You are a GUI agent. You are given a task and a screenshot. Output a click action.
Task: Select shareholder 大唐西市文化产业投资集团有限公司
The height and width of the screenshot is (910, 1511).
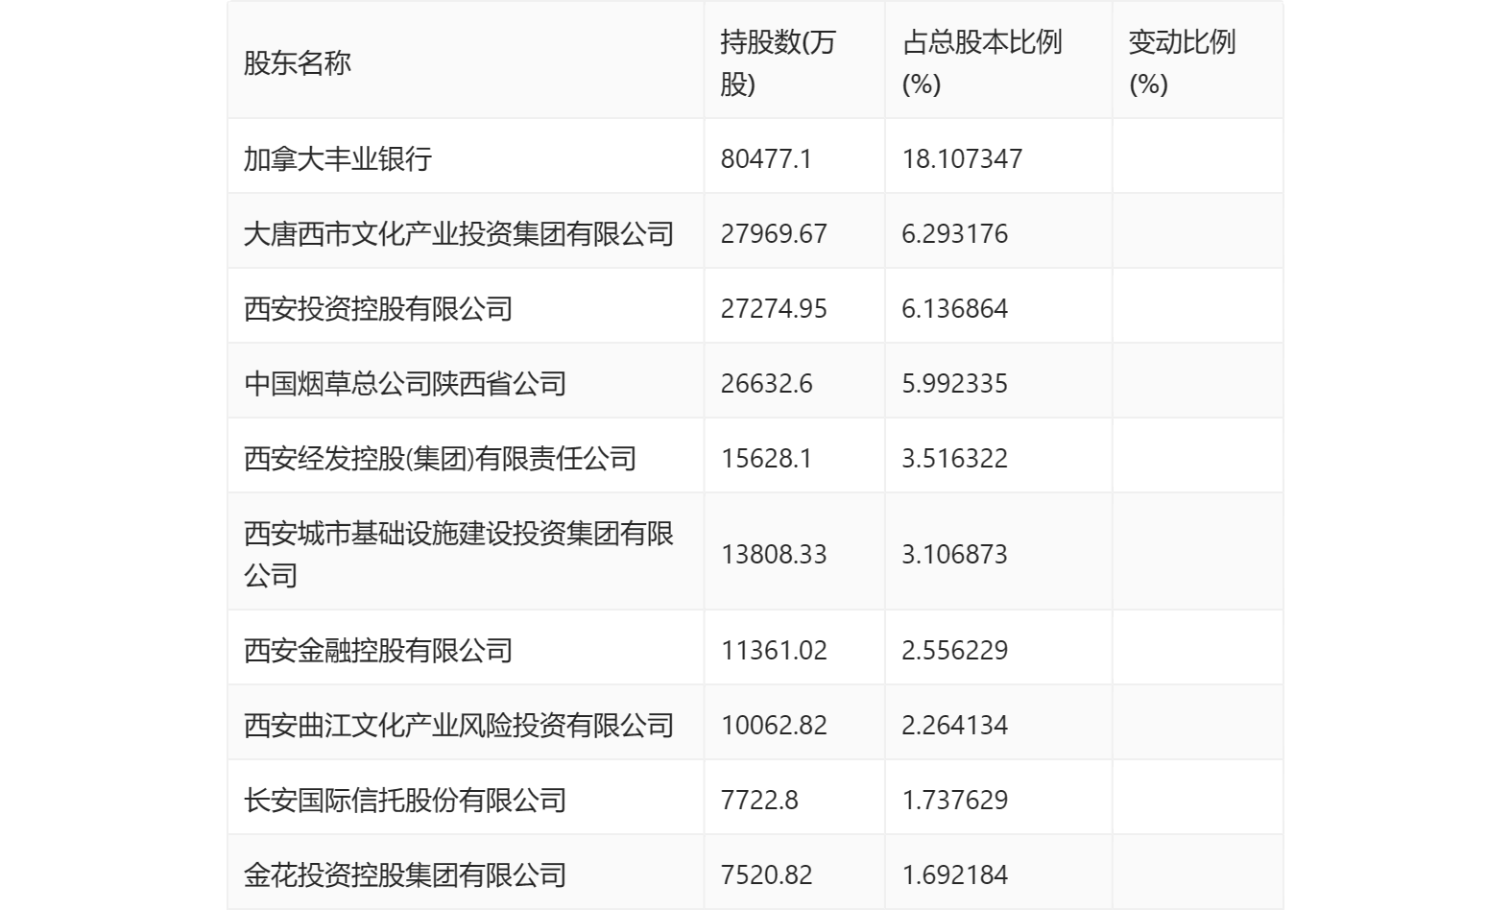[x=459, y=233]
